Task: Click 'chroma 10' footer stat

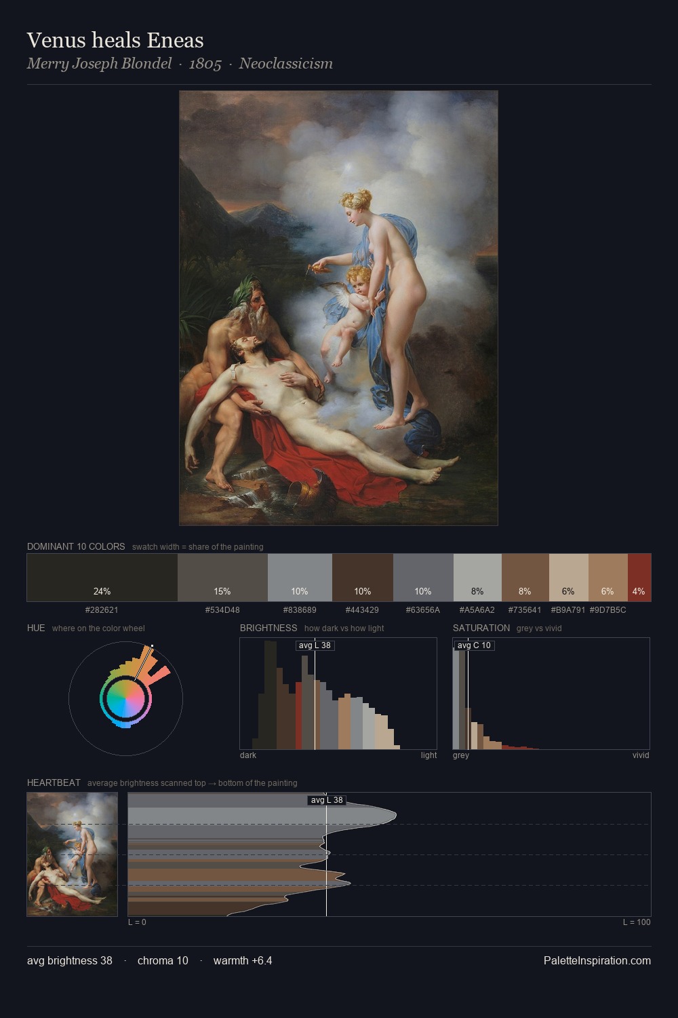Action: [x=163, y=960]
